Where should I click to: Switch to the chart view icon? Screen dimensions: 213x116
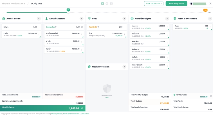click(x=111, y=4)
